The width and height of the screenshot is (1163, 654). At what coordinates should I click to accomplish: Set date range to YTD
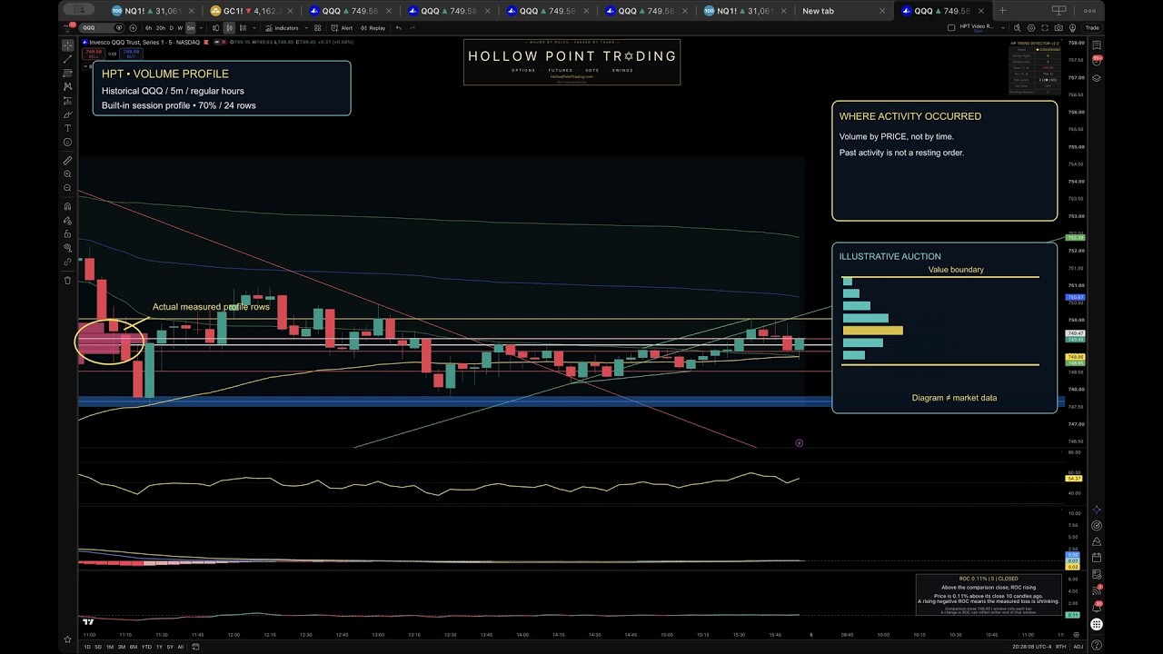[x=146, y=647]
